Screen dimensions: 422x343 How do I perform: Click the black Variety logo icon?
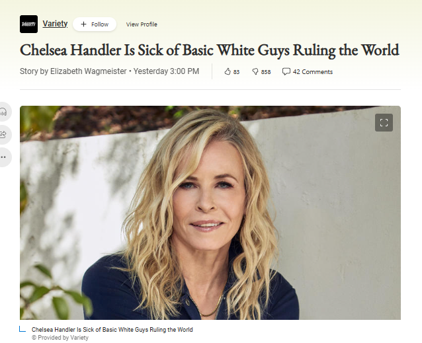pyautogui.click(x=29, y=24)
